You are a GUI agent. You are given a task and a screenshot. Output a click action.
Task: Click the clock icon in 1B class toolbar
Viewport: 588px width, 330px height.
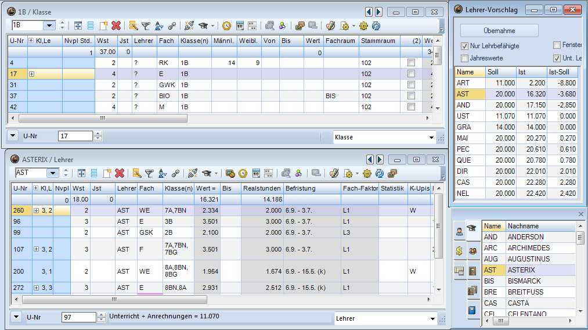(226, 26)
